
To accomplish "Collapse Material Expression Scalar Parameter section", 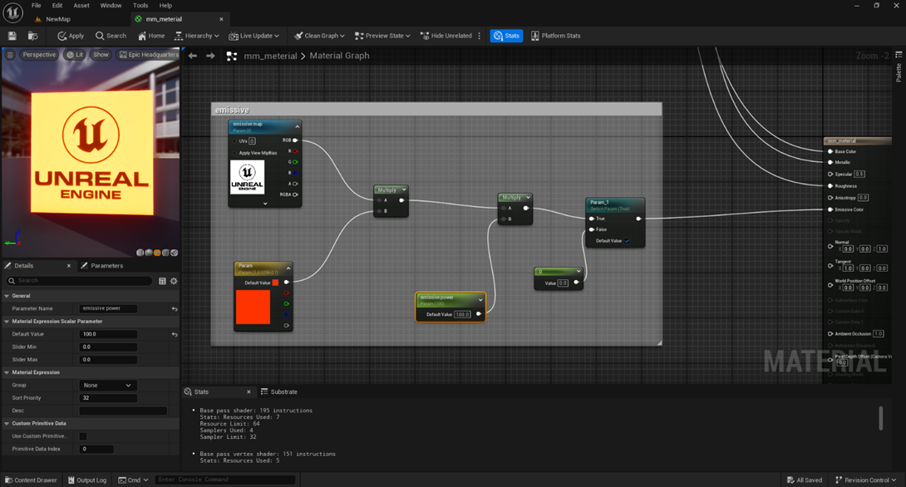I will pos(7,321).
